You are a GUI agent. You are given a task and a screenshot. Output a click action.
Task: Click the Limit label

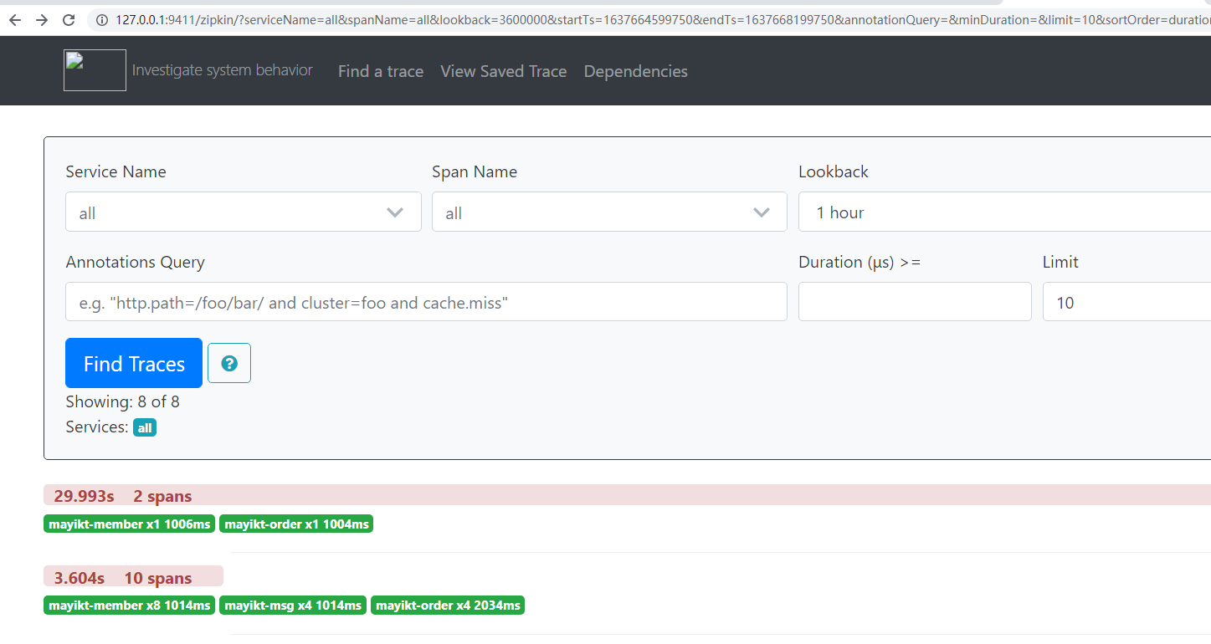(x=1060, y=262)
